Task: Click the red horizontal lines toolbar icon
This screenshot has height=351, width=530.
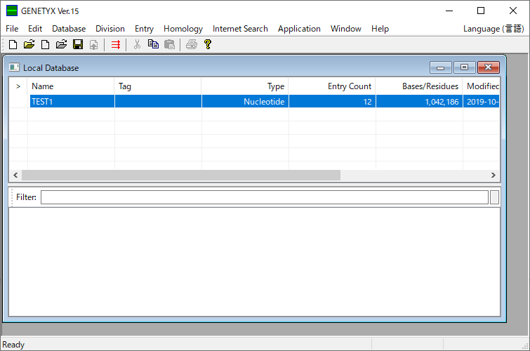Action: tap(116, 44)
